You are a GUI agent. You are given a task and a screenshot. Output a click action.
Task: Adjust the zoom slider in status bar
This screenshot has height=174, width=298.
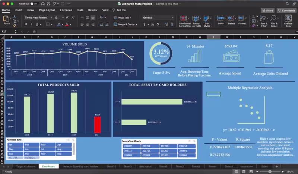[x=270, y=171]
